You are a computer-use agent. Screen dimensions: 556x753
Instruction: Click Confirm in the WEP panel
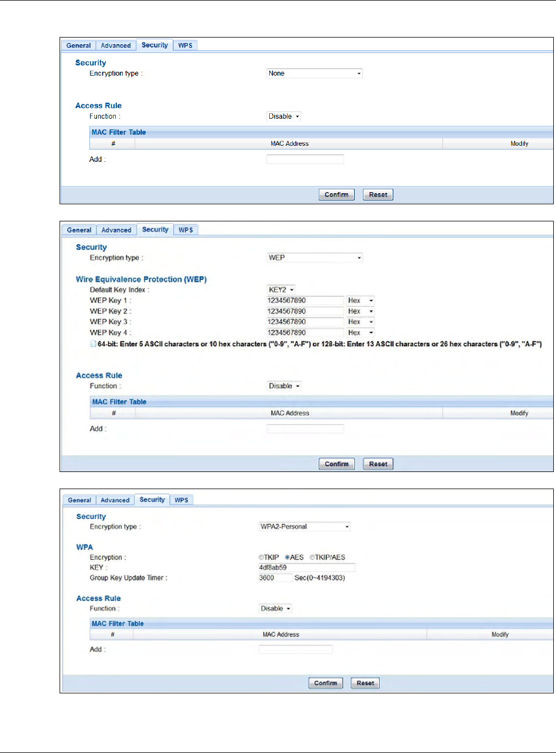coord(336,464)
